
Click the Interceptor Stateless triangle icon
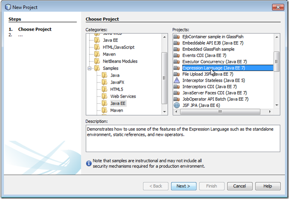(x=177, y=80)
